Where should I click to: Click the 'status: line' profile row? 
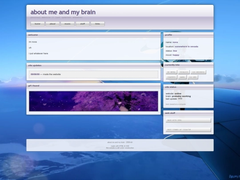(x=171, y=51)
